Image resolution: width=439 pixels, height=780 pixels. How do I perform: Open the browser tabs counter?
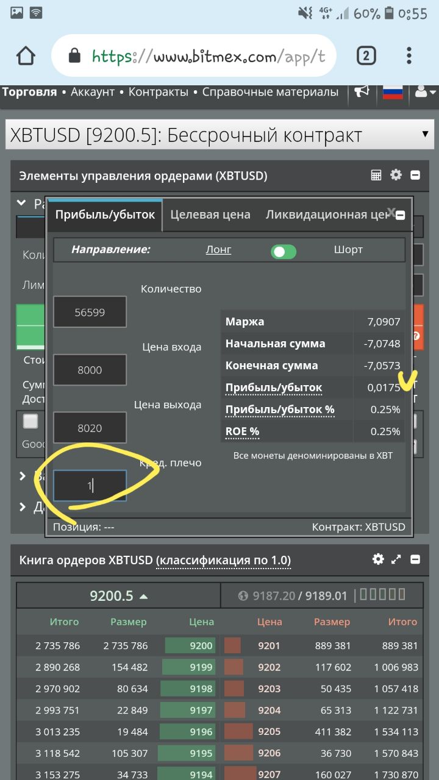365,56
